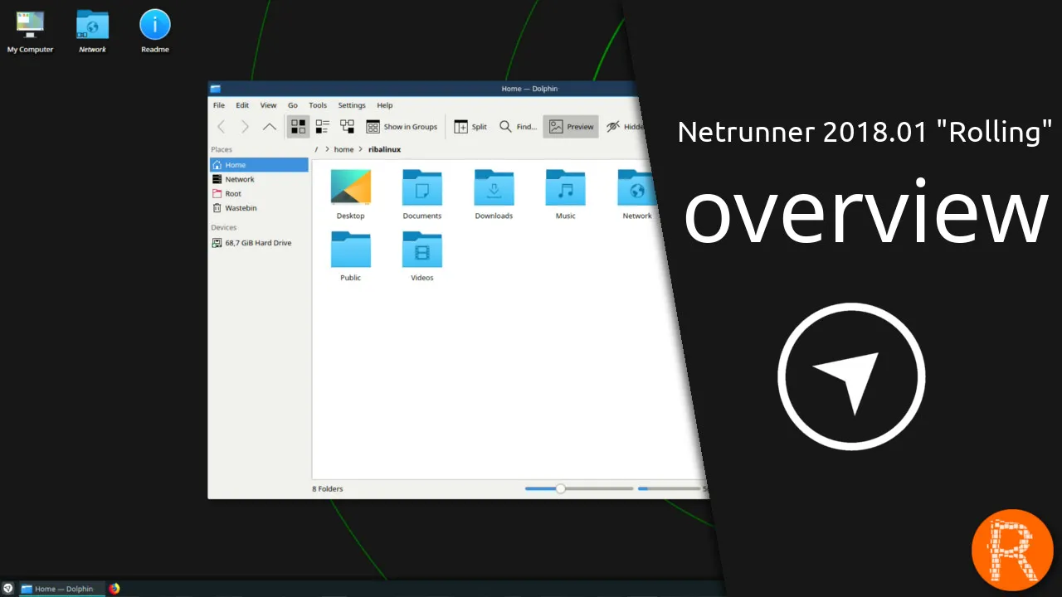Image resolution: width=1062 pixels, height=597 pixels.
Task: Toggle Show in Groups
Action: pos(402,127)
